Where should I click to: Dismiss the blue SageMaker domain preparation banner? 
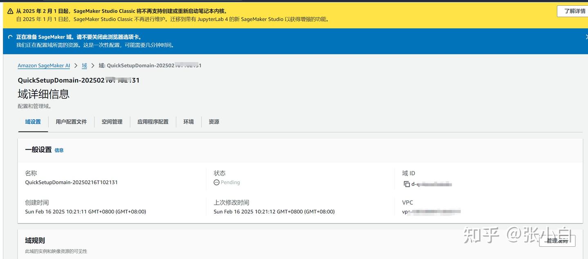[586, 37]
